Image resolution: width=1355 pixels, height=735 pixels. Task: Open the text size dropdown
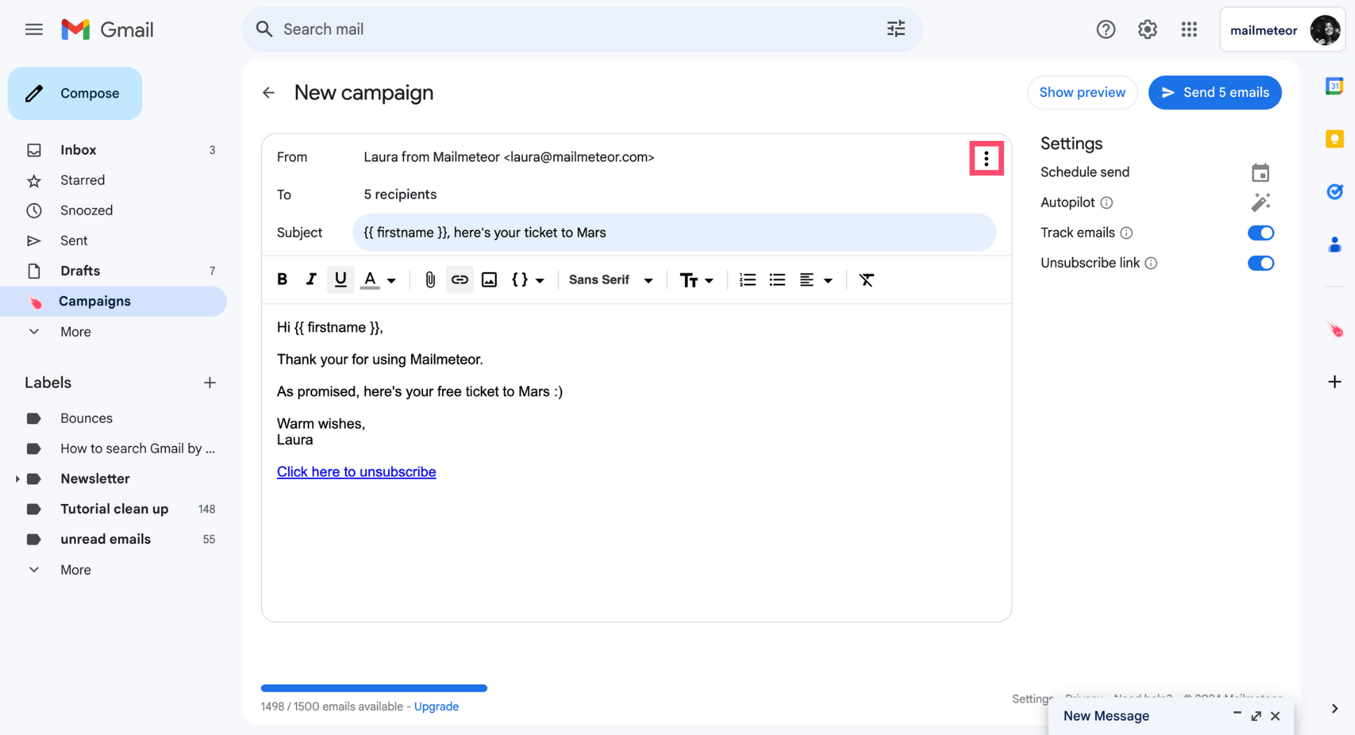[x=697, y=280]
